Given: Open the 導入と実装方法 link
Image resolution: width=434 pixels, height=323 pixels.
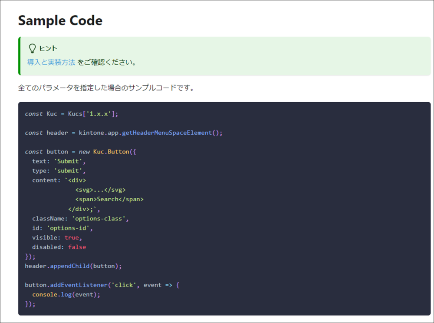Looking at the screenshot, I should coord(51,62).
